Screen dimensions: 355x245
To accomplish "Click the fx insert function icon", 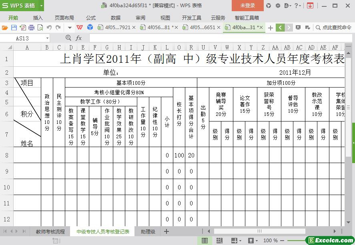I will pos(78,38).
